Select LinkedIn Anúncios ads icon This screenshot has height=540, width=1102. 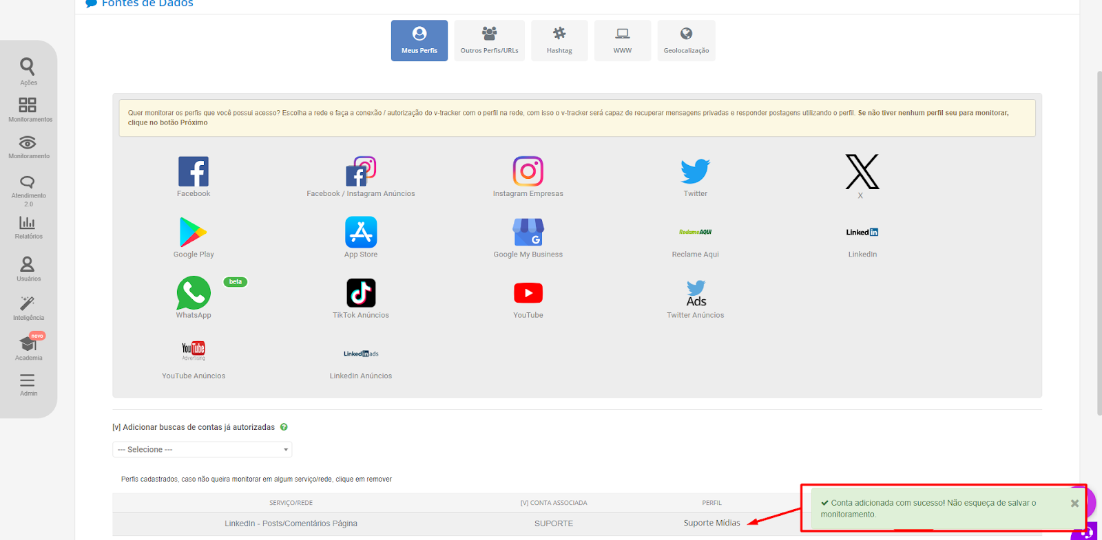pos(361,354)
